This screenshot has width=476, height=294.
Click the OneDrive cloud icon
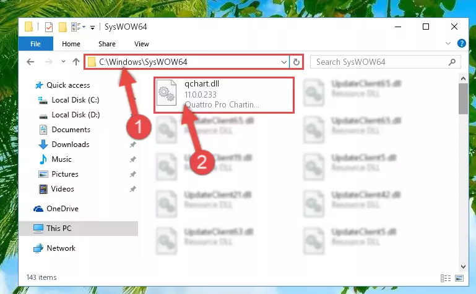pyautogui.click(x=38, y=209)
